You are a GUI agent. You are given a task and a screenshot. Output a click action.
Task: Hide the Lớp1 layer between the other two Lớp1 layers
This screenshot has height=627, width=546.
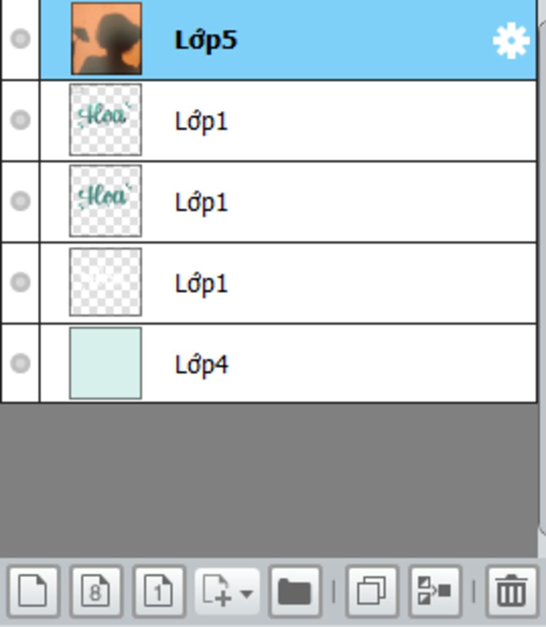click(x=20, y=200)
